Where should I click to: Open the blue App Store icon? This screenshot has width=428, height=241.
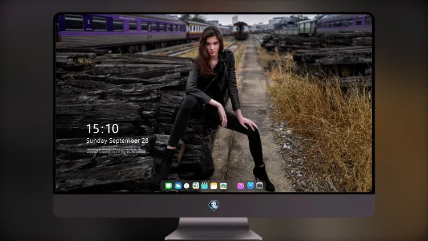click(x=251, y=186)
